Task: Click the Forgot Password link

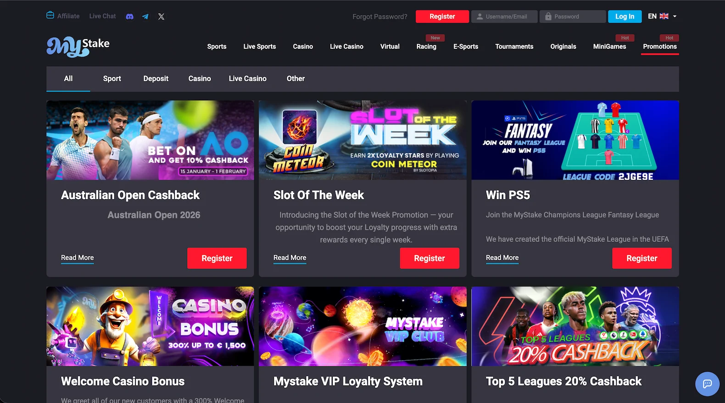Action: (379, 17)
